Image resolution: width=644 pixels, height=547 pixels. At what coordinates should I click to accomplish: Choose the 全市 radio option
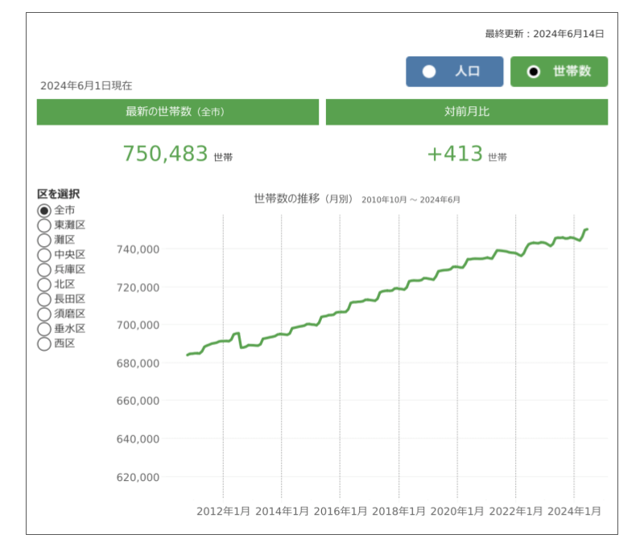[44, 210]
